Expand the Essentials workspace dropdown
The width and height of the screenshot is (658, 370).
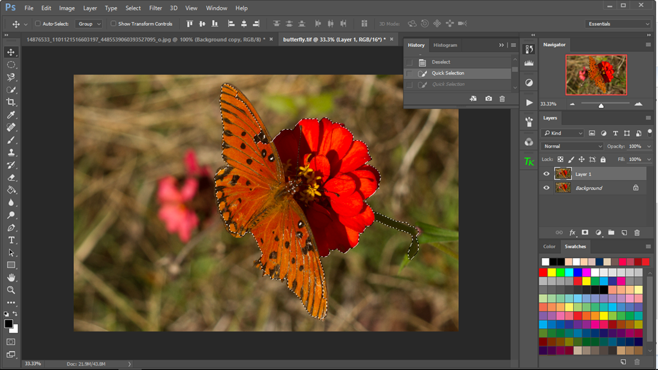(x=618, y=24)
